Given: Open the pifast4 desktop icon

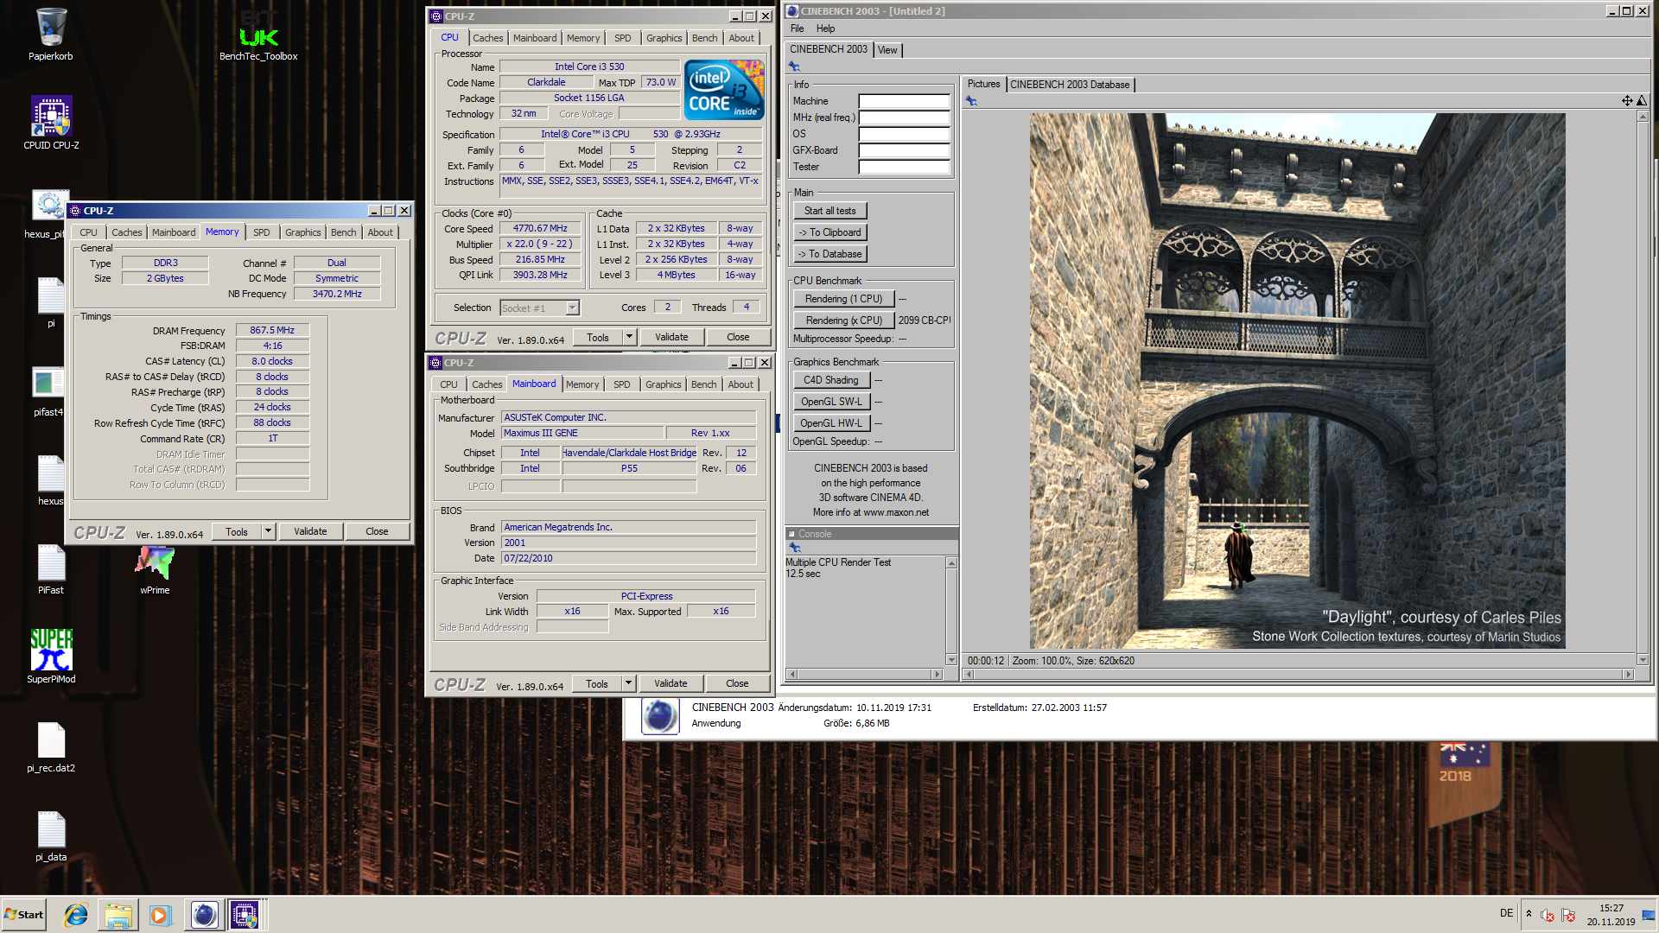Looking at the screenshot, I should [x=48, y=391].
